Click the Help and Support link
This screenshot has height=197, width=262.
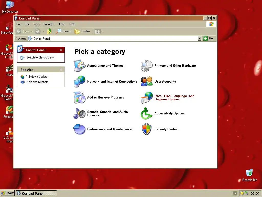click(37, 82)
